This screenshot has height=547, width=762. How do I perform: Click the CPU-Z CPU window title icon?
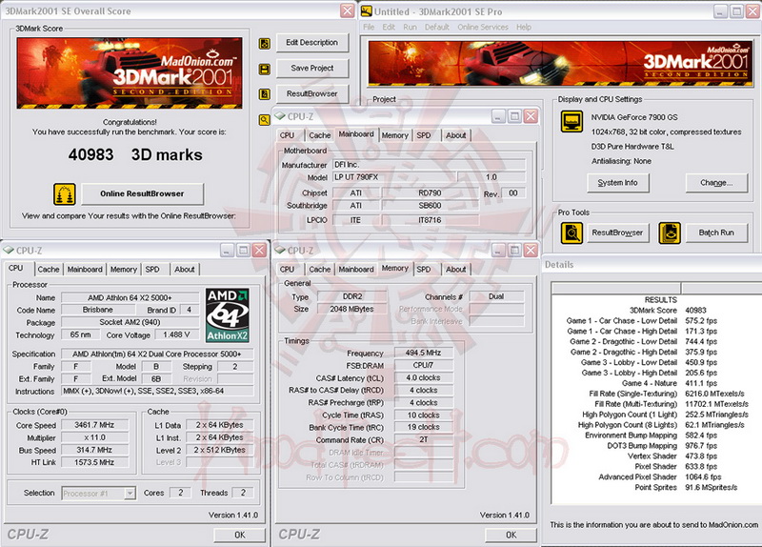click(x=9, y=251)
